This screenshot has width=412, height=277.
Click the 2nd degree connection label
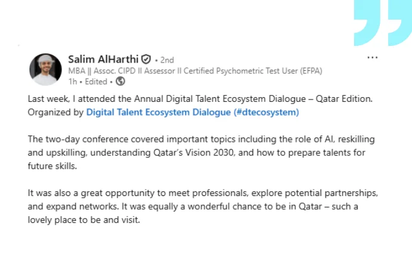pos(167,60)
